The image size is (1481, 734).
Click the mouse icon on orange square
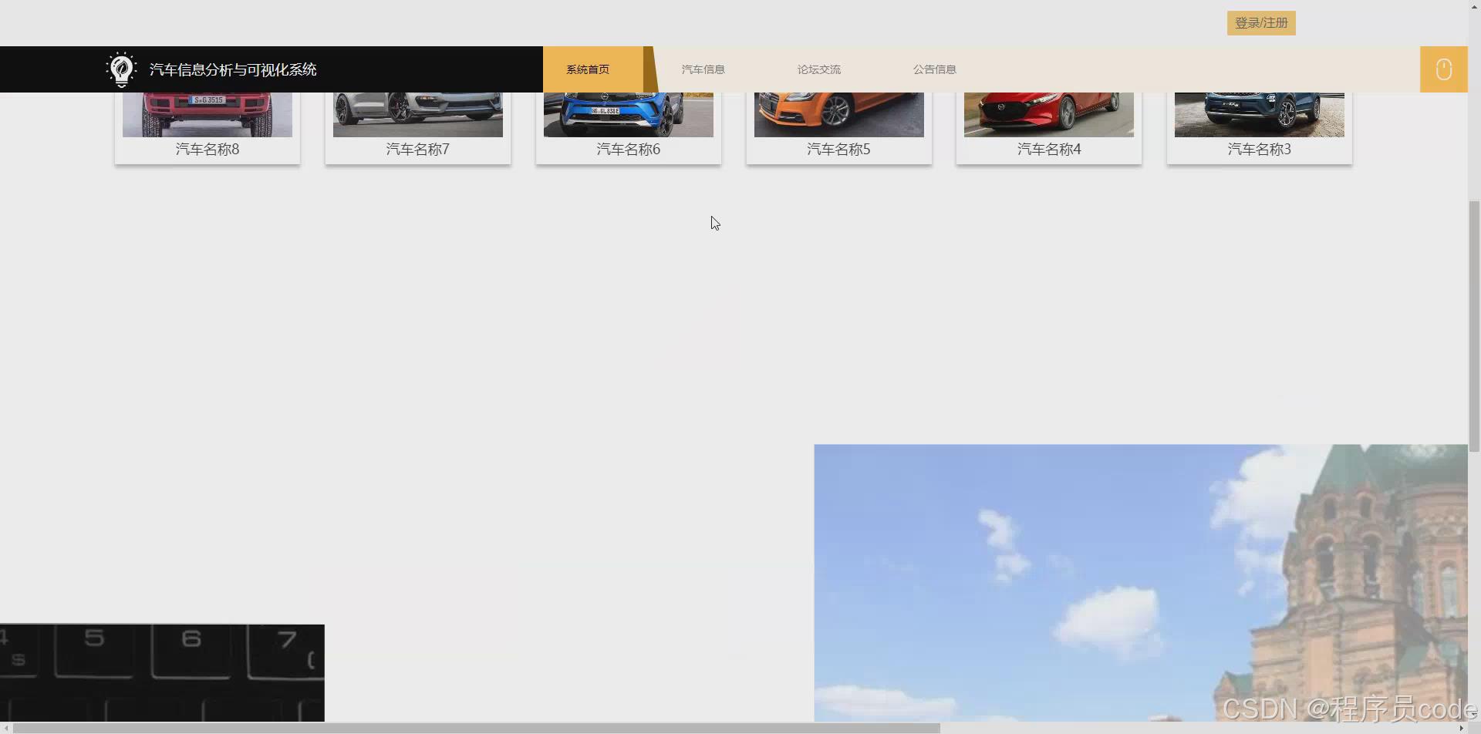1443,69
